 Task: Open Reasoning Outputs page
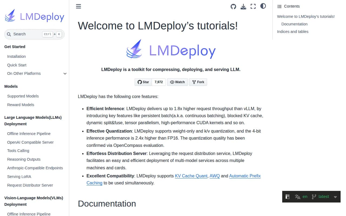coord(24,159)
